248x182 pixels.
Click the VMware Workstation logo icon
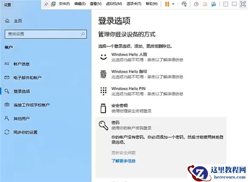(x=53, y=4)
